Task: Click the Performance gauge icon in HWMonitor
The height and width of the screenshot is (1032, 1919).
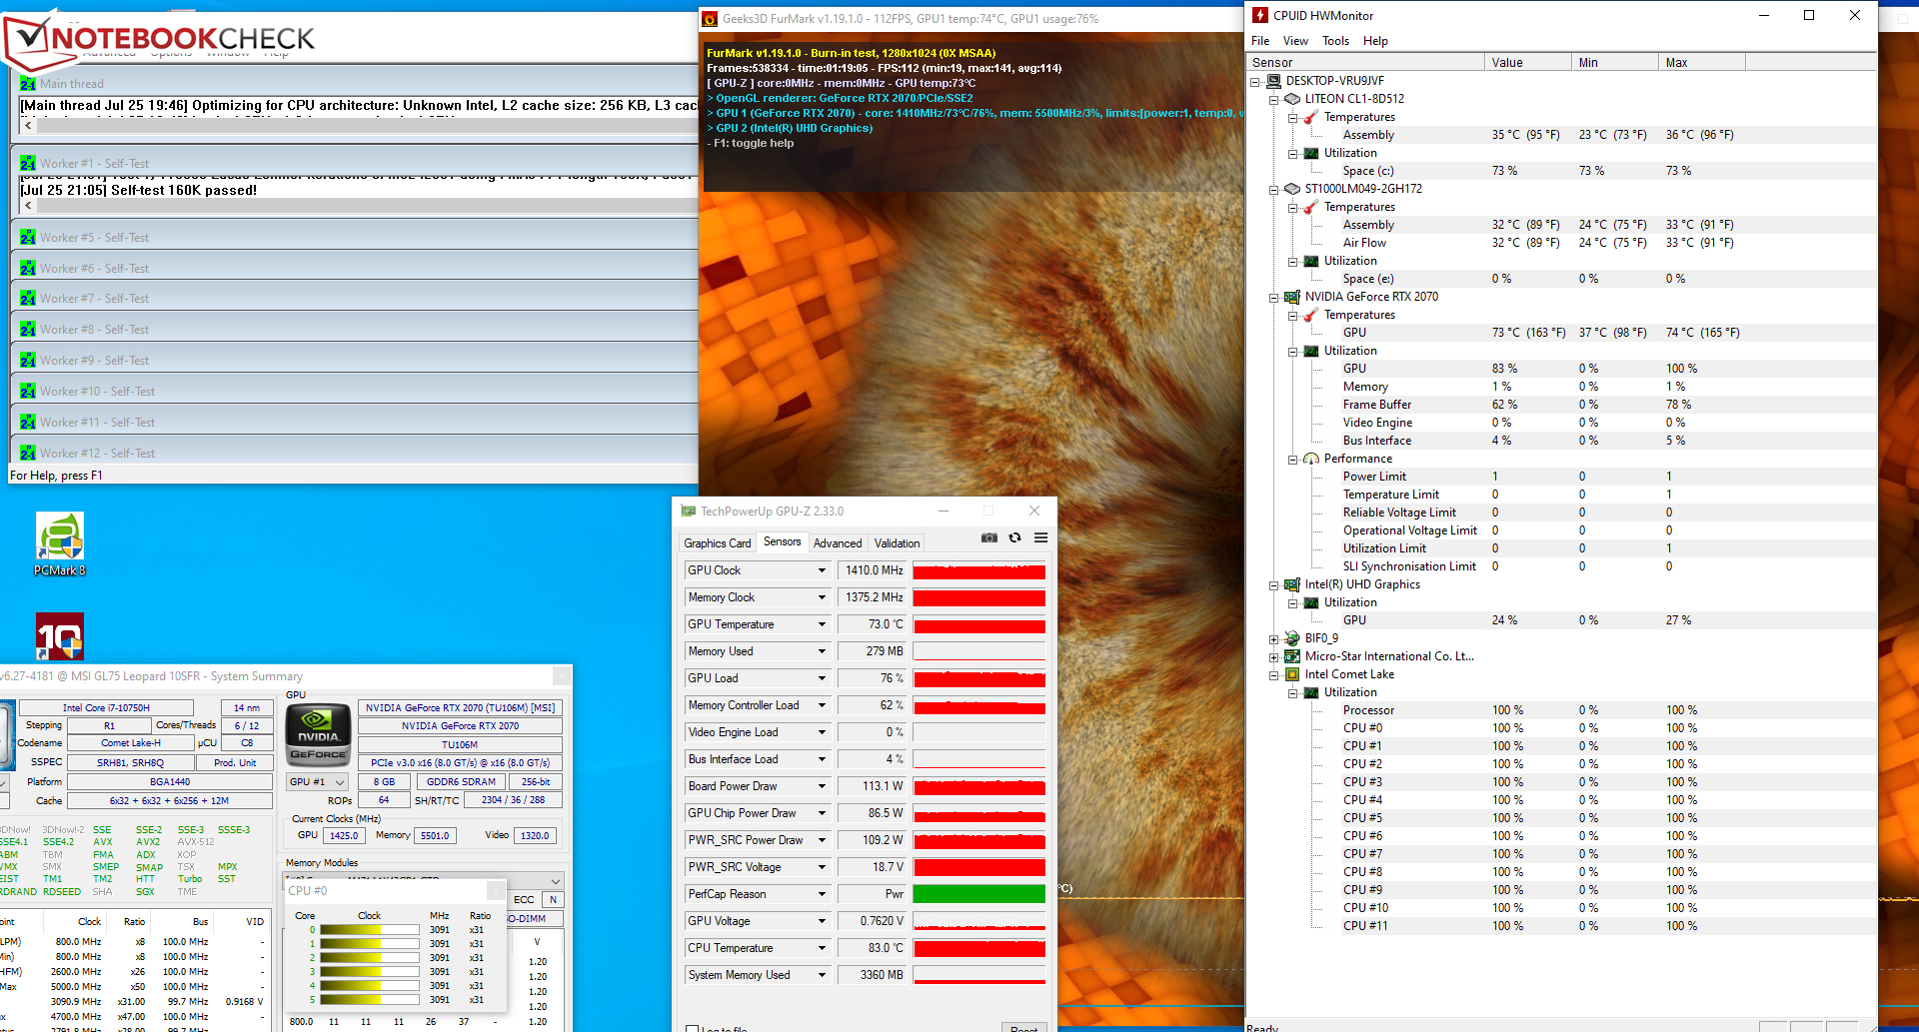Action: click(1311, 459)
